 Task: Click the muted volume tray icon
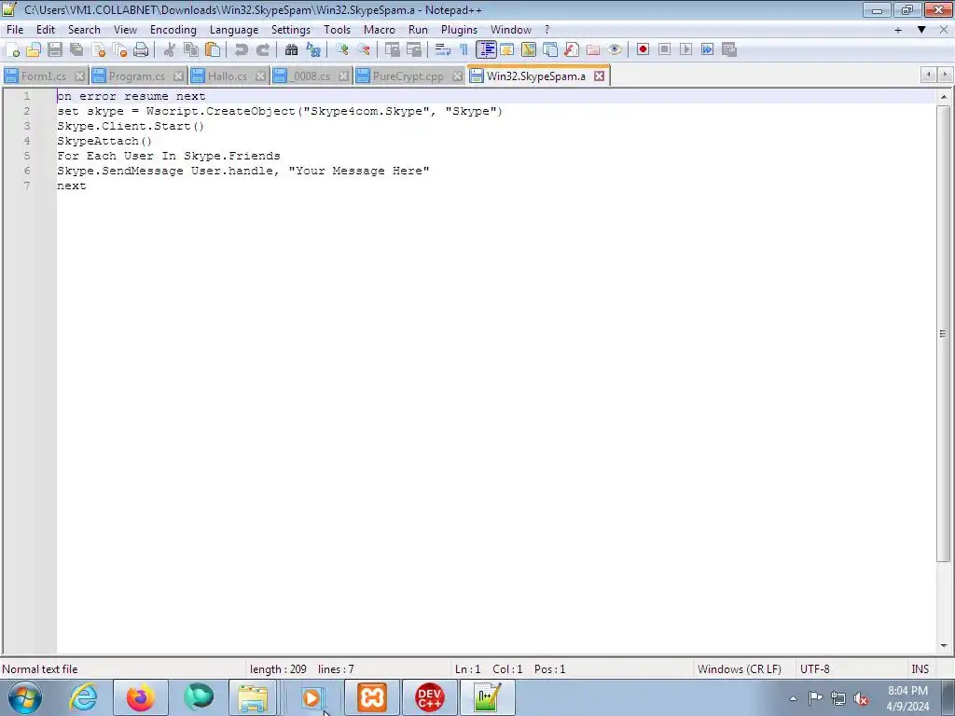tap(861, 699)
